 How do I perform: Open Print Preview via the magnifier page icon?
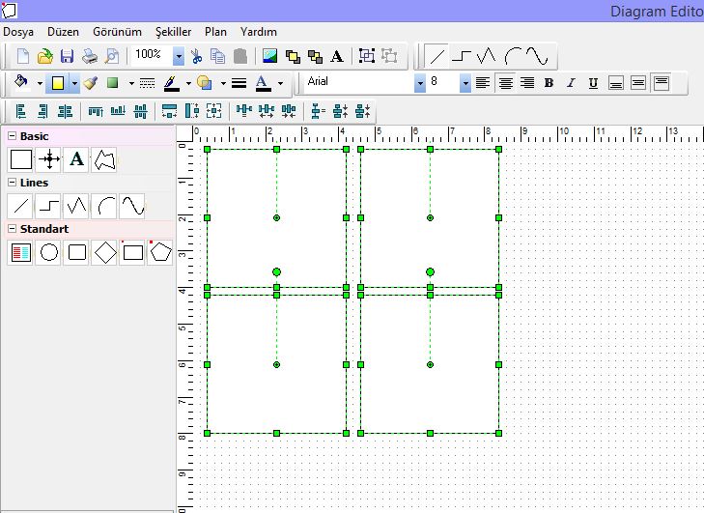pyautogui.click(x=111, y=56)
